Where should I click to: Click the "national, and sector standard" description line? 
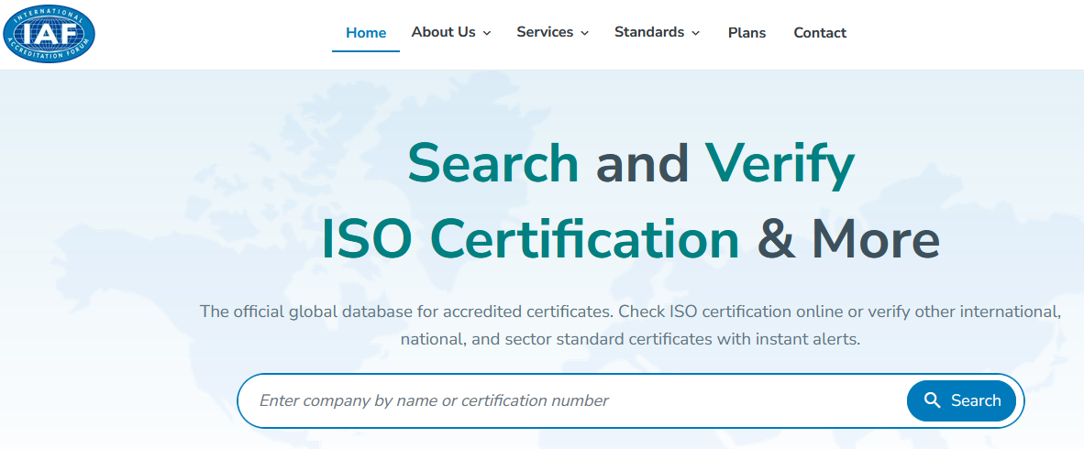tap(630, 339)
